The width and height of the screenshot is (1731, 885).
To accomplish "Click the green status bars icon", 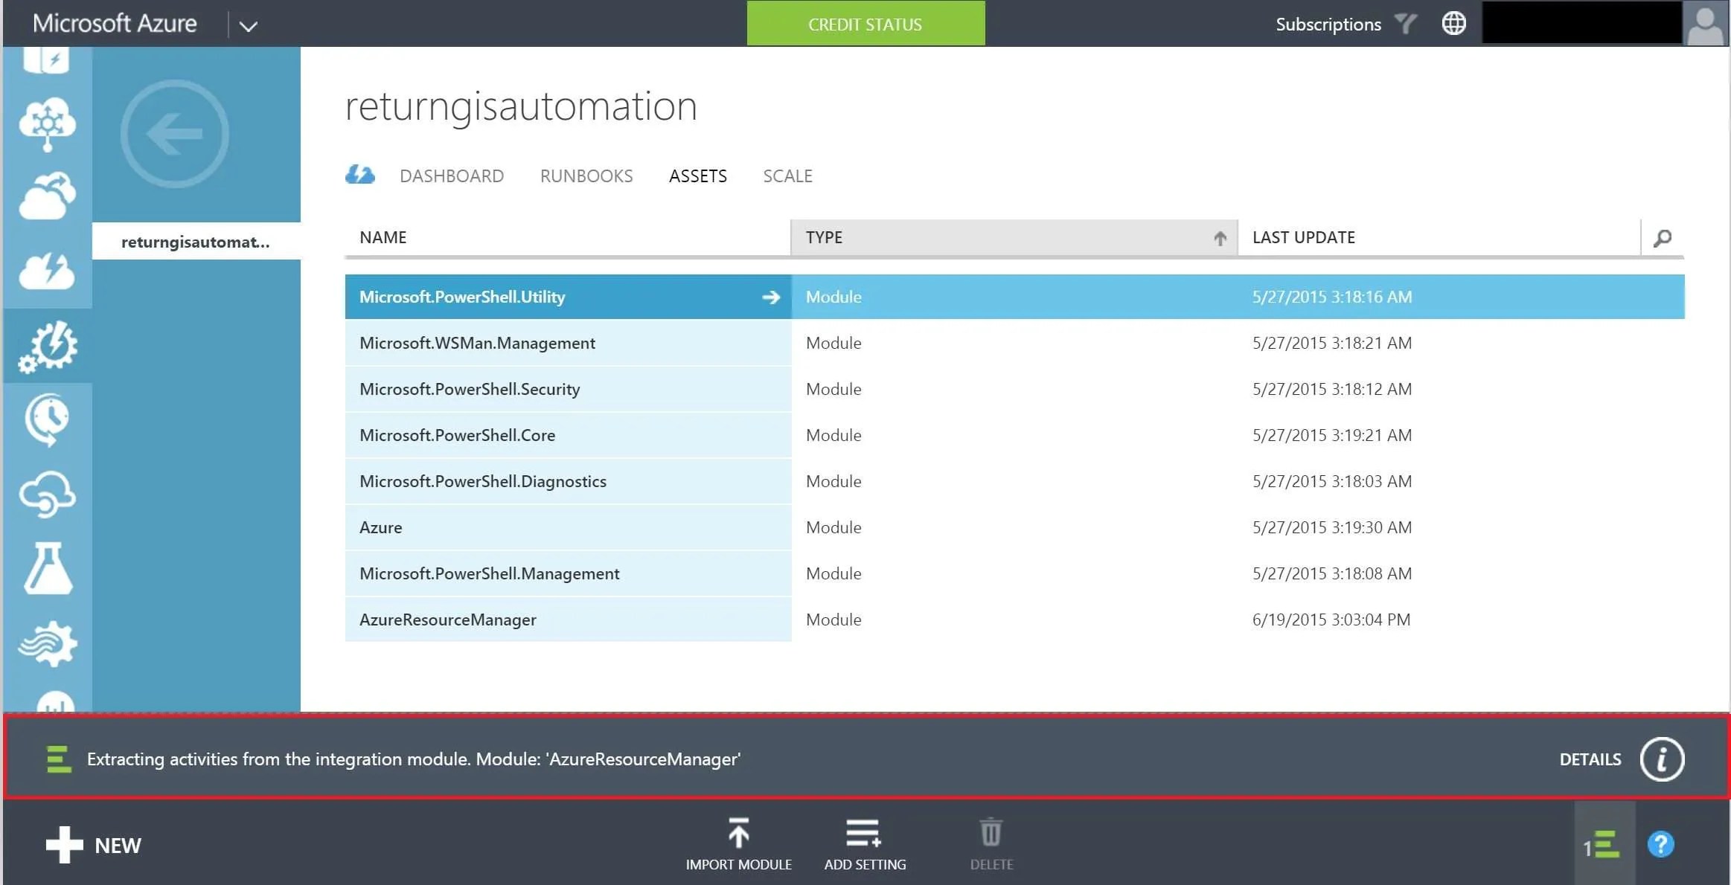I will pyautogui.click(x=59, y=759).
